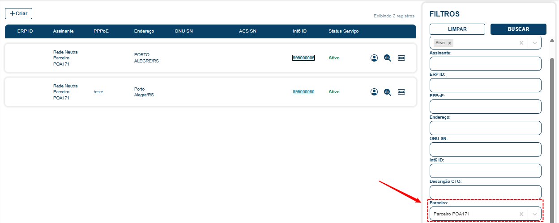Expand the status filter dropdown arrow
The height and width of the screenshot is (223, 559).
click(x=535, y=43)
